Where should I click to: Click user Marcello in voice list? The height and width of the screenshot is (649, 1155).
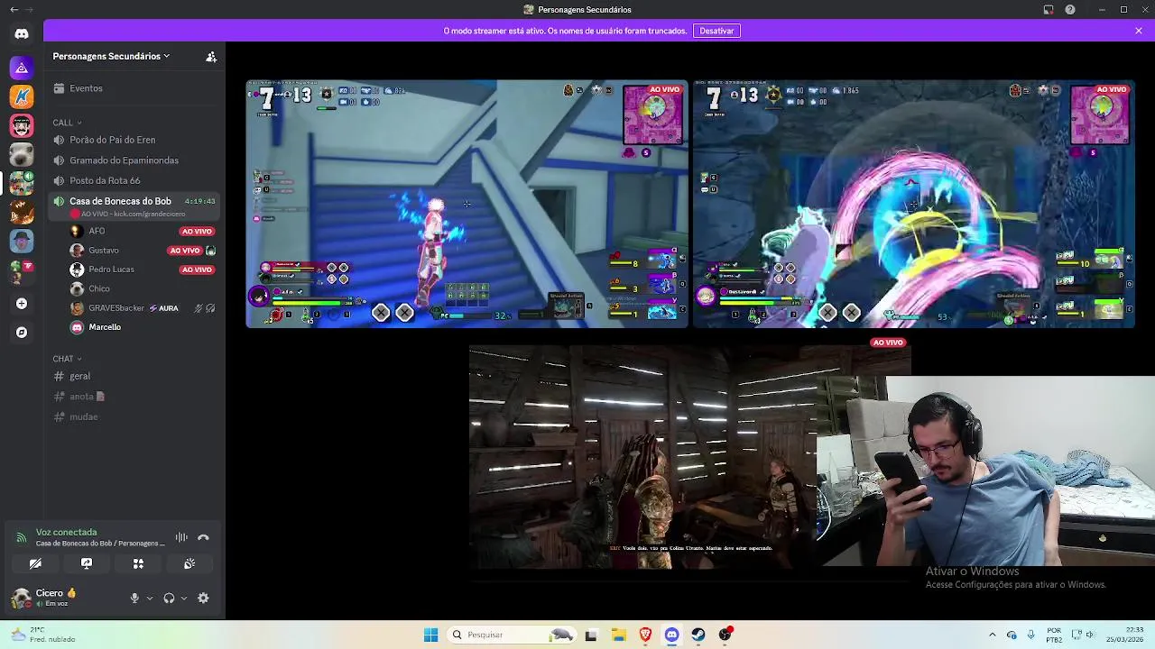[x=105, y=327]
